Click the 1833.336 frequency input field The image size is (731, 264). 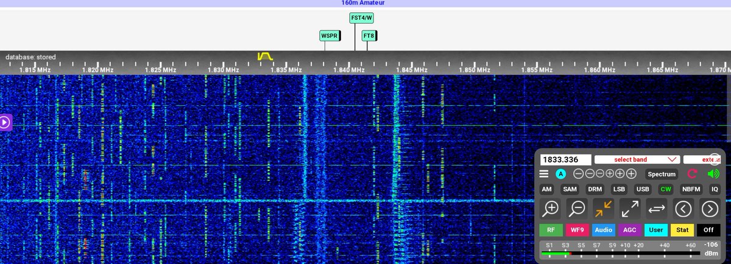coord(566,159)
